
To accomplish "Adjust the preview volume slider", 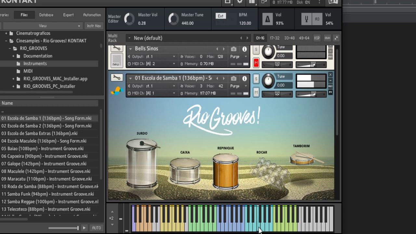I will (x=63, y=228).
